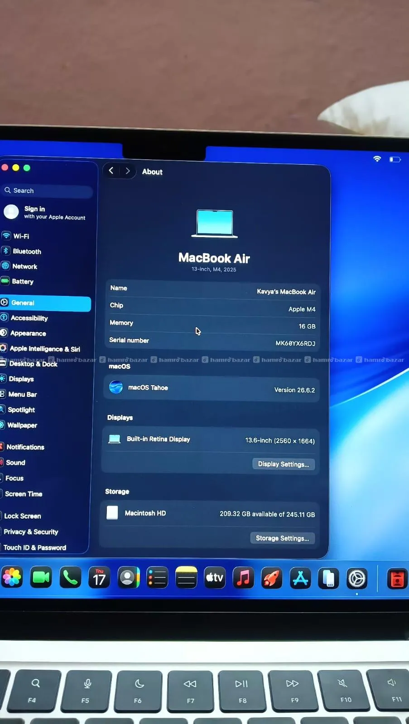Screen dimensions: 409x724
Task: Click Wi-Fi status icon in menu bar
Action: tap(377, 159)
